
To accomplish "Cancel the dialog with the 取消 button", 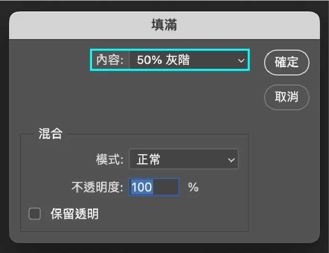I will tap(287, 97).
